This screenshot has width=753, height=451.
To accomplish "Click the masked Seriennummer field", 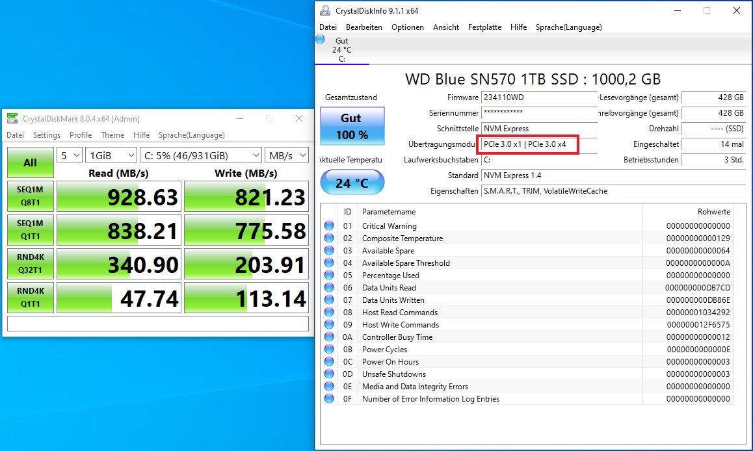I will pyautogui.click(x=539, y=113).
